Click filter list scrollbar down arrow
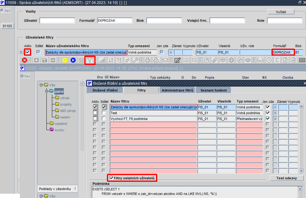This screenshot has height=198, width=306. (301, 171)
